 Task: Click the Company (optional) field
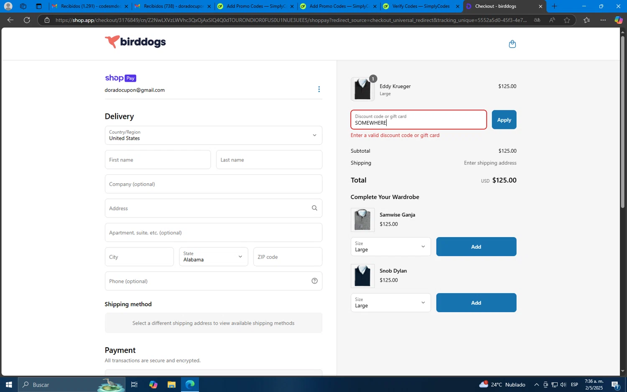(213, 184)
